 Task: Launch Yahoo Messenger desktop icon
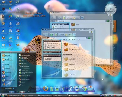pos(18,32)
